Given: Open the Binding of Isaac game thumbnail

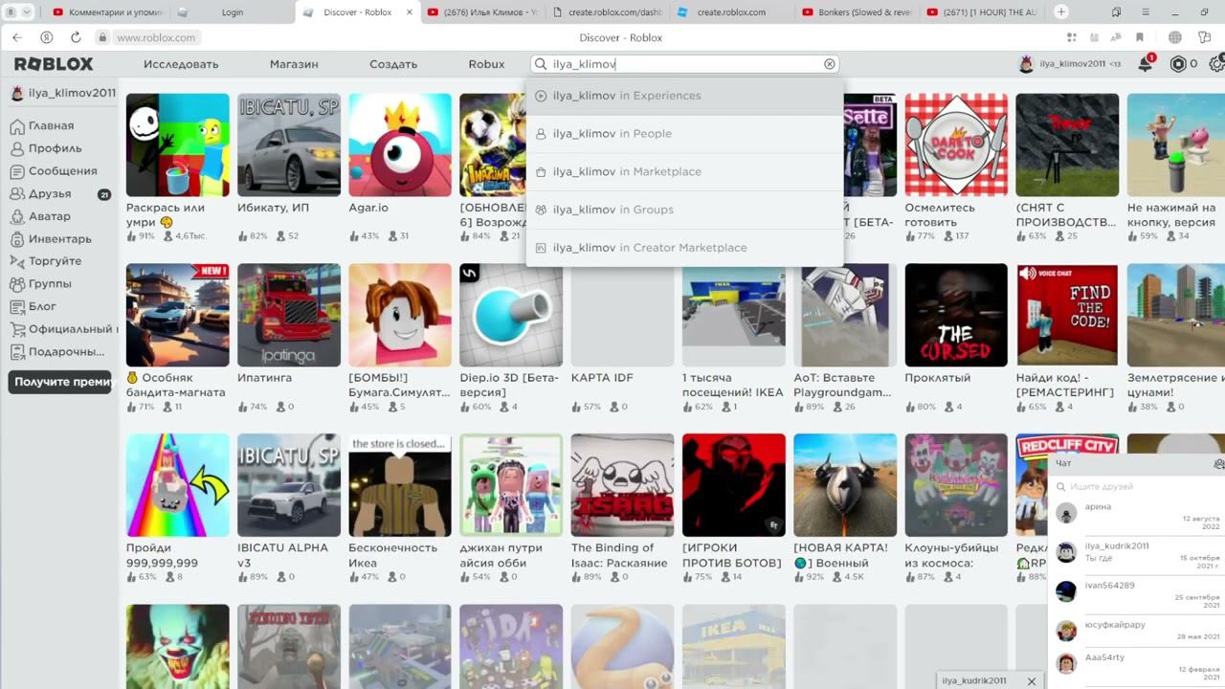Looking at the screenshot, I should pyautogui.click(x=622, y=485).
